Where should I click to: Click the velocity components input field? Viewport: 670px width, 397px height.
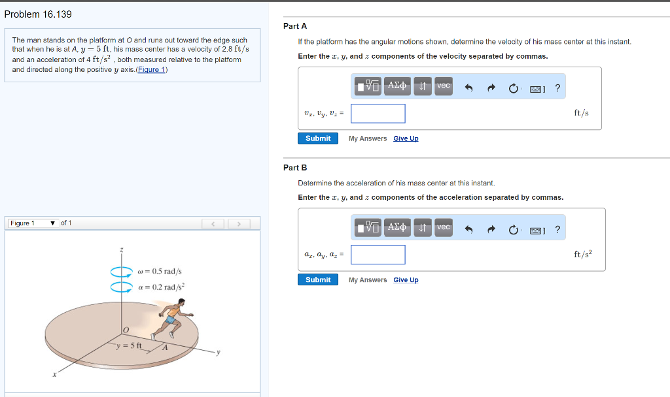pyautogui.click(x=378, y=114)
